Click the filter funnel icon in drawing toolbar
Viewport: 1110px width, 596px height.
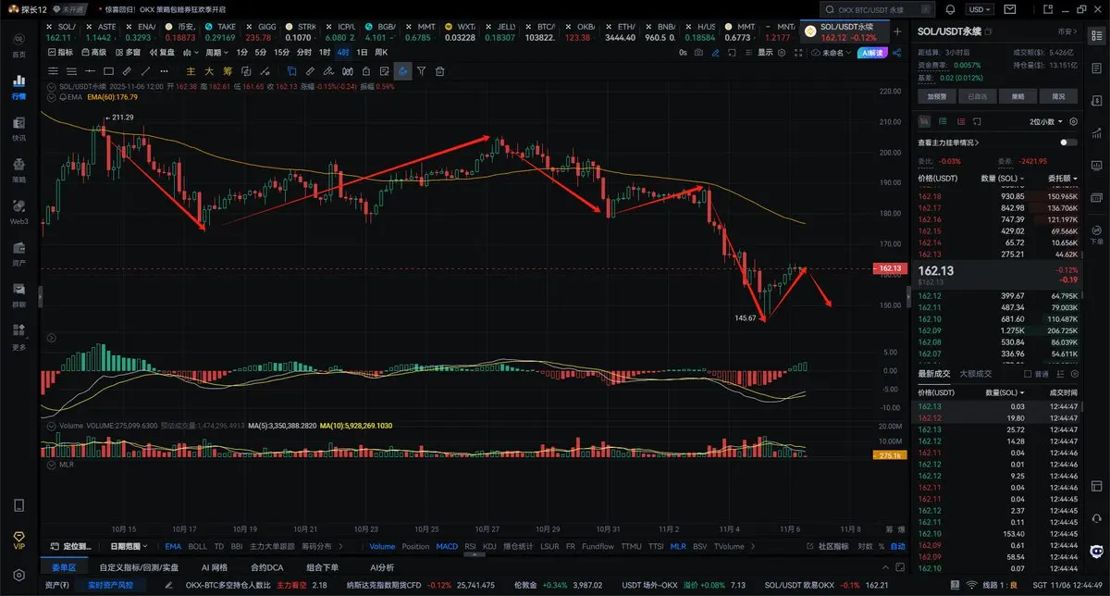421,71
